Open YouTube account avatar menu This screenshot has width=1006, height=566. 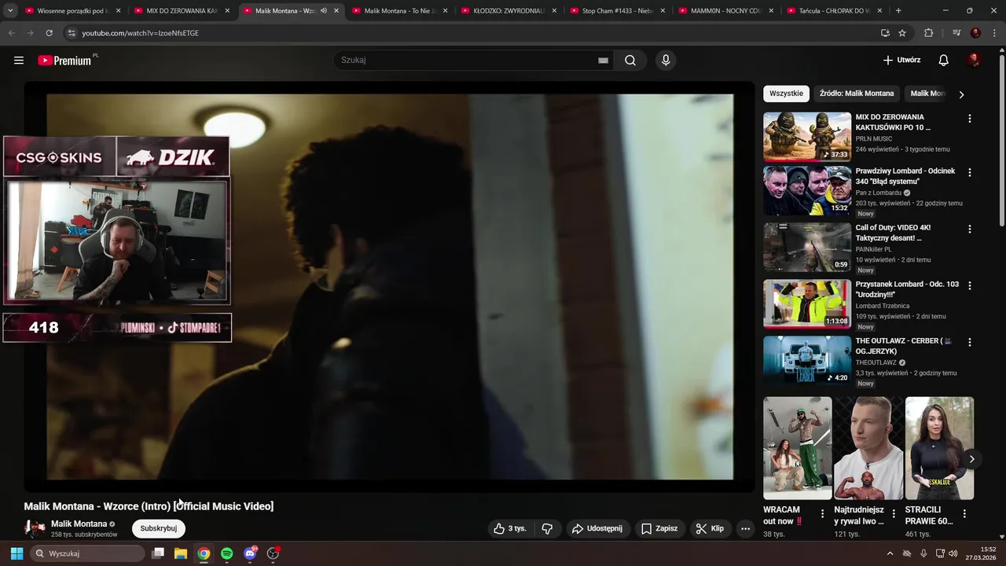pos(974,61)
